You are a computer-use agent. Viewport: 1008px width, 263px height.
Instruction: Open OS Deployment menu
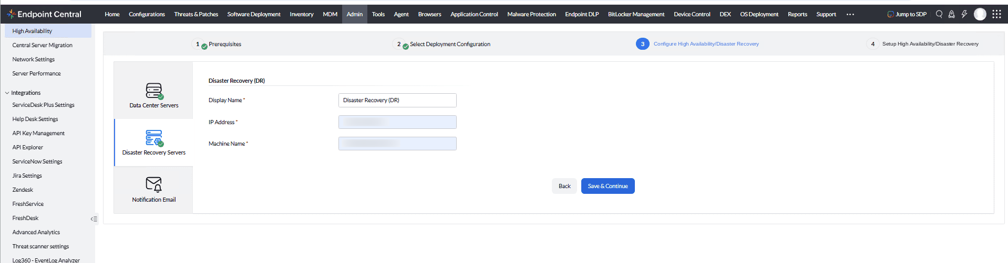click(759, 14)
